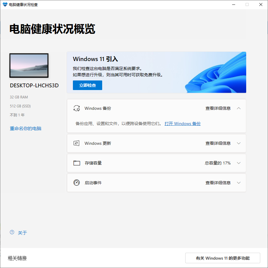Click the heart icon in the title bar
Screen dimensions: 268x268
(x=5, y=4)
